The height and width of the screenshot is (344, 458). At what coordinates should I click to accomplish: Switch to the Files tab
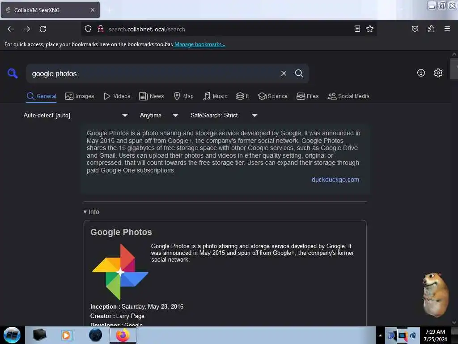click(308, 96)
